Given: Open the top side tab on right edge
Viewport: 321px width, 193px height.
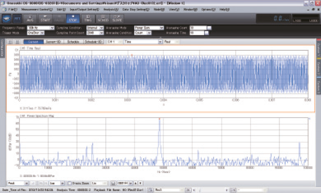Looking at the screenshot, I should pyautogui.click(x=319, y=48).
